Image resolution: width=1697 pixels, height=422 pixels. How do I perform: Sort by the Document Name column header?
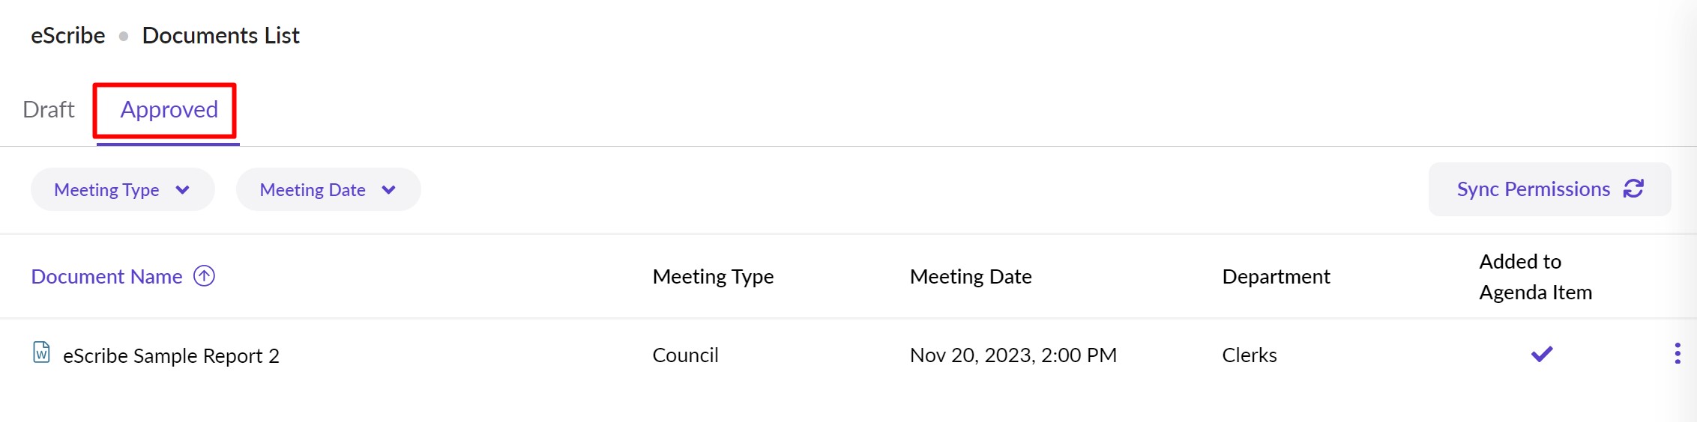click(106, 277)
